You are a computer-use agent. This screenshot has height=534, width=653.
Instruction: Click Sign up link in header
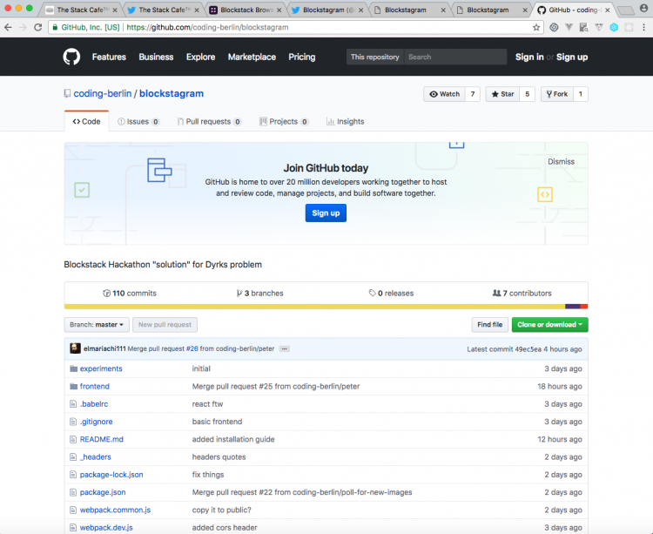[572, 57]
